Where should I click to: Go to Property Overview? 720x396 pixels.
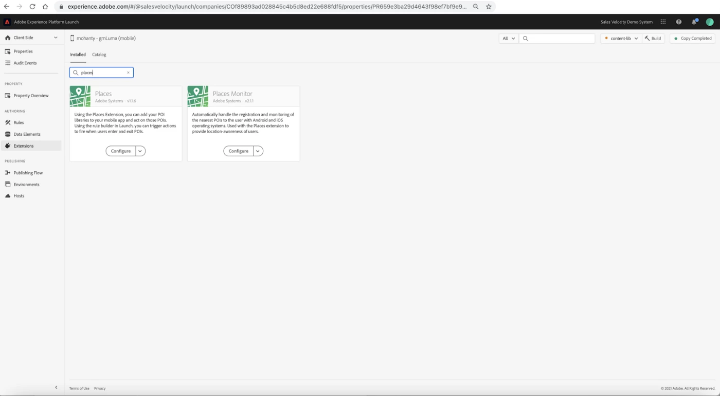(x=31, y=96)
